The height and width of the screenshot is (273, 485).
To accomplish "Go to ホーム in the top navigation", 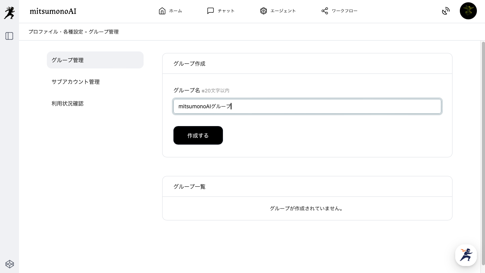I will click(x=175, y=11).
